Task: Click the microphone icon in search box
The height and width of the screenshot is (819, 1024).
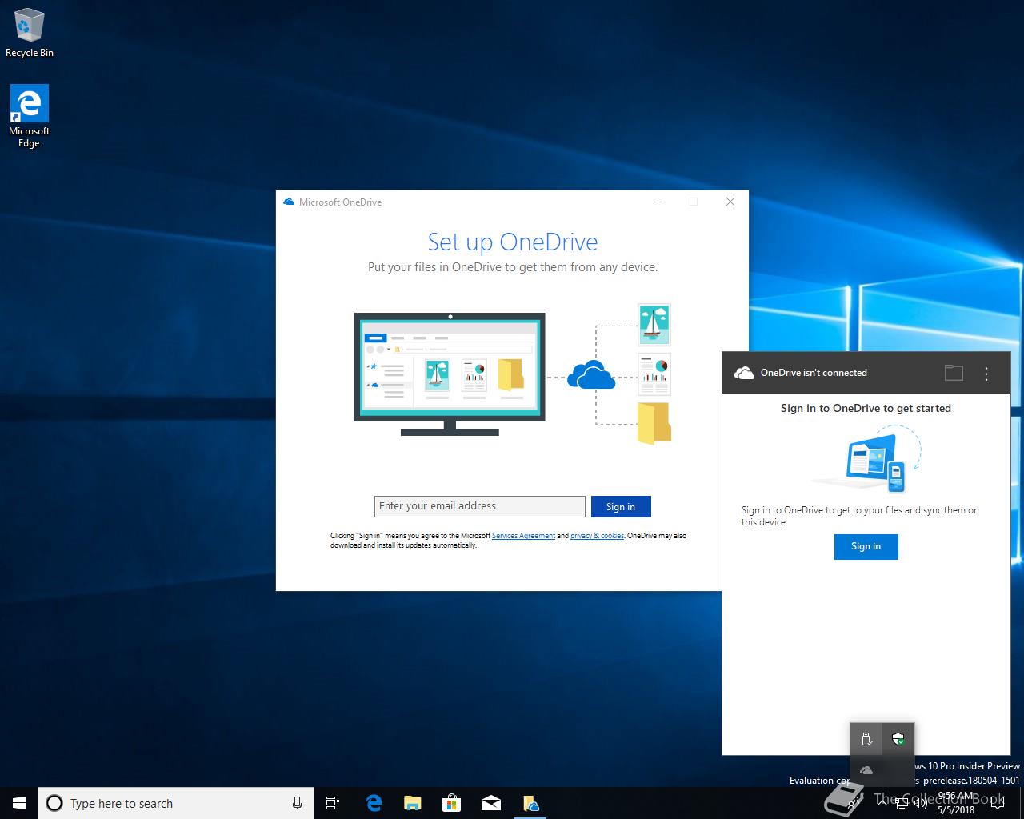Action: pyautogui.click(x=297, y=803)
